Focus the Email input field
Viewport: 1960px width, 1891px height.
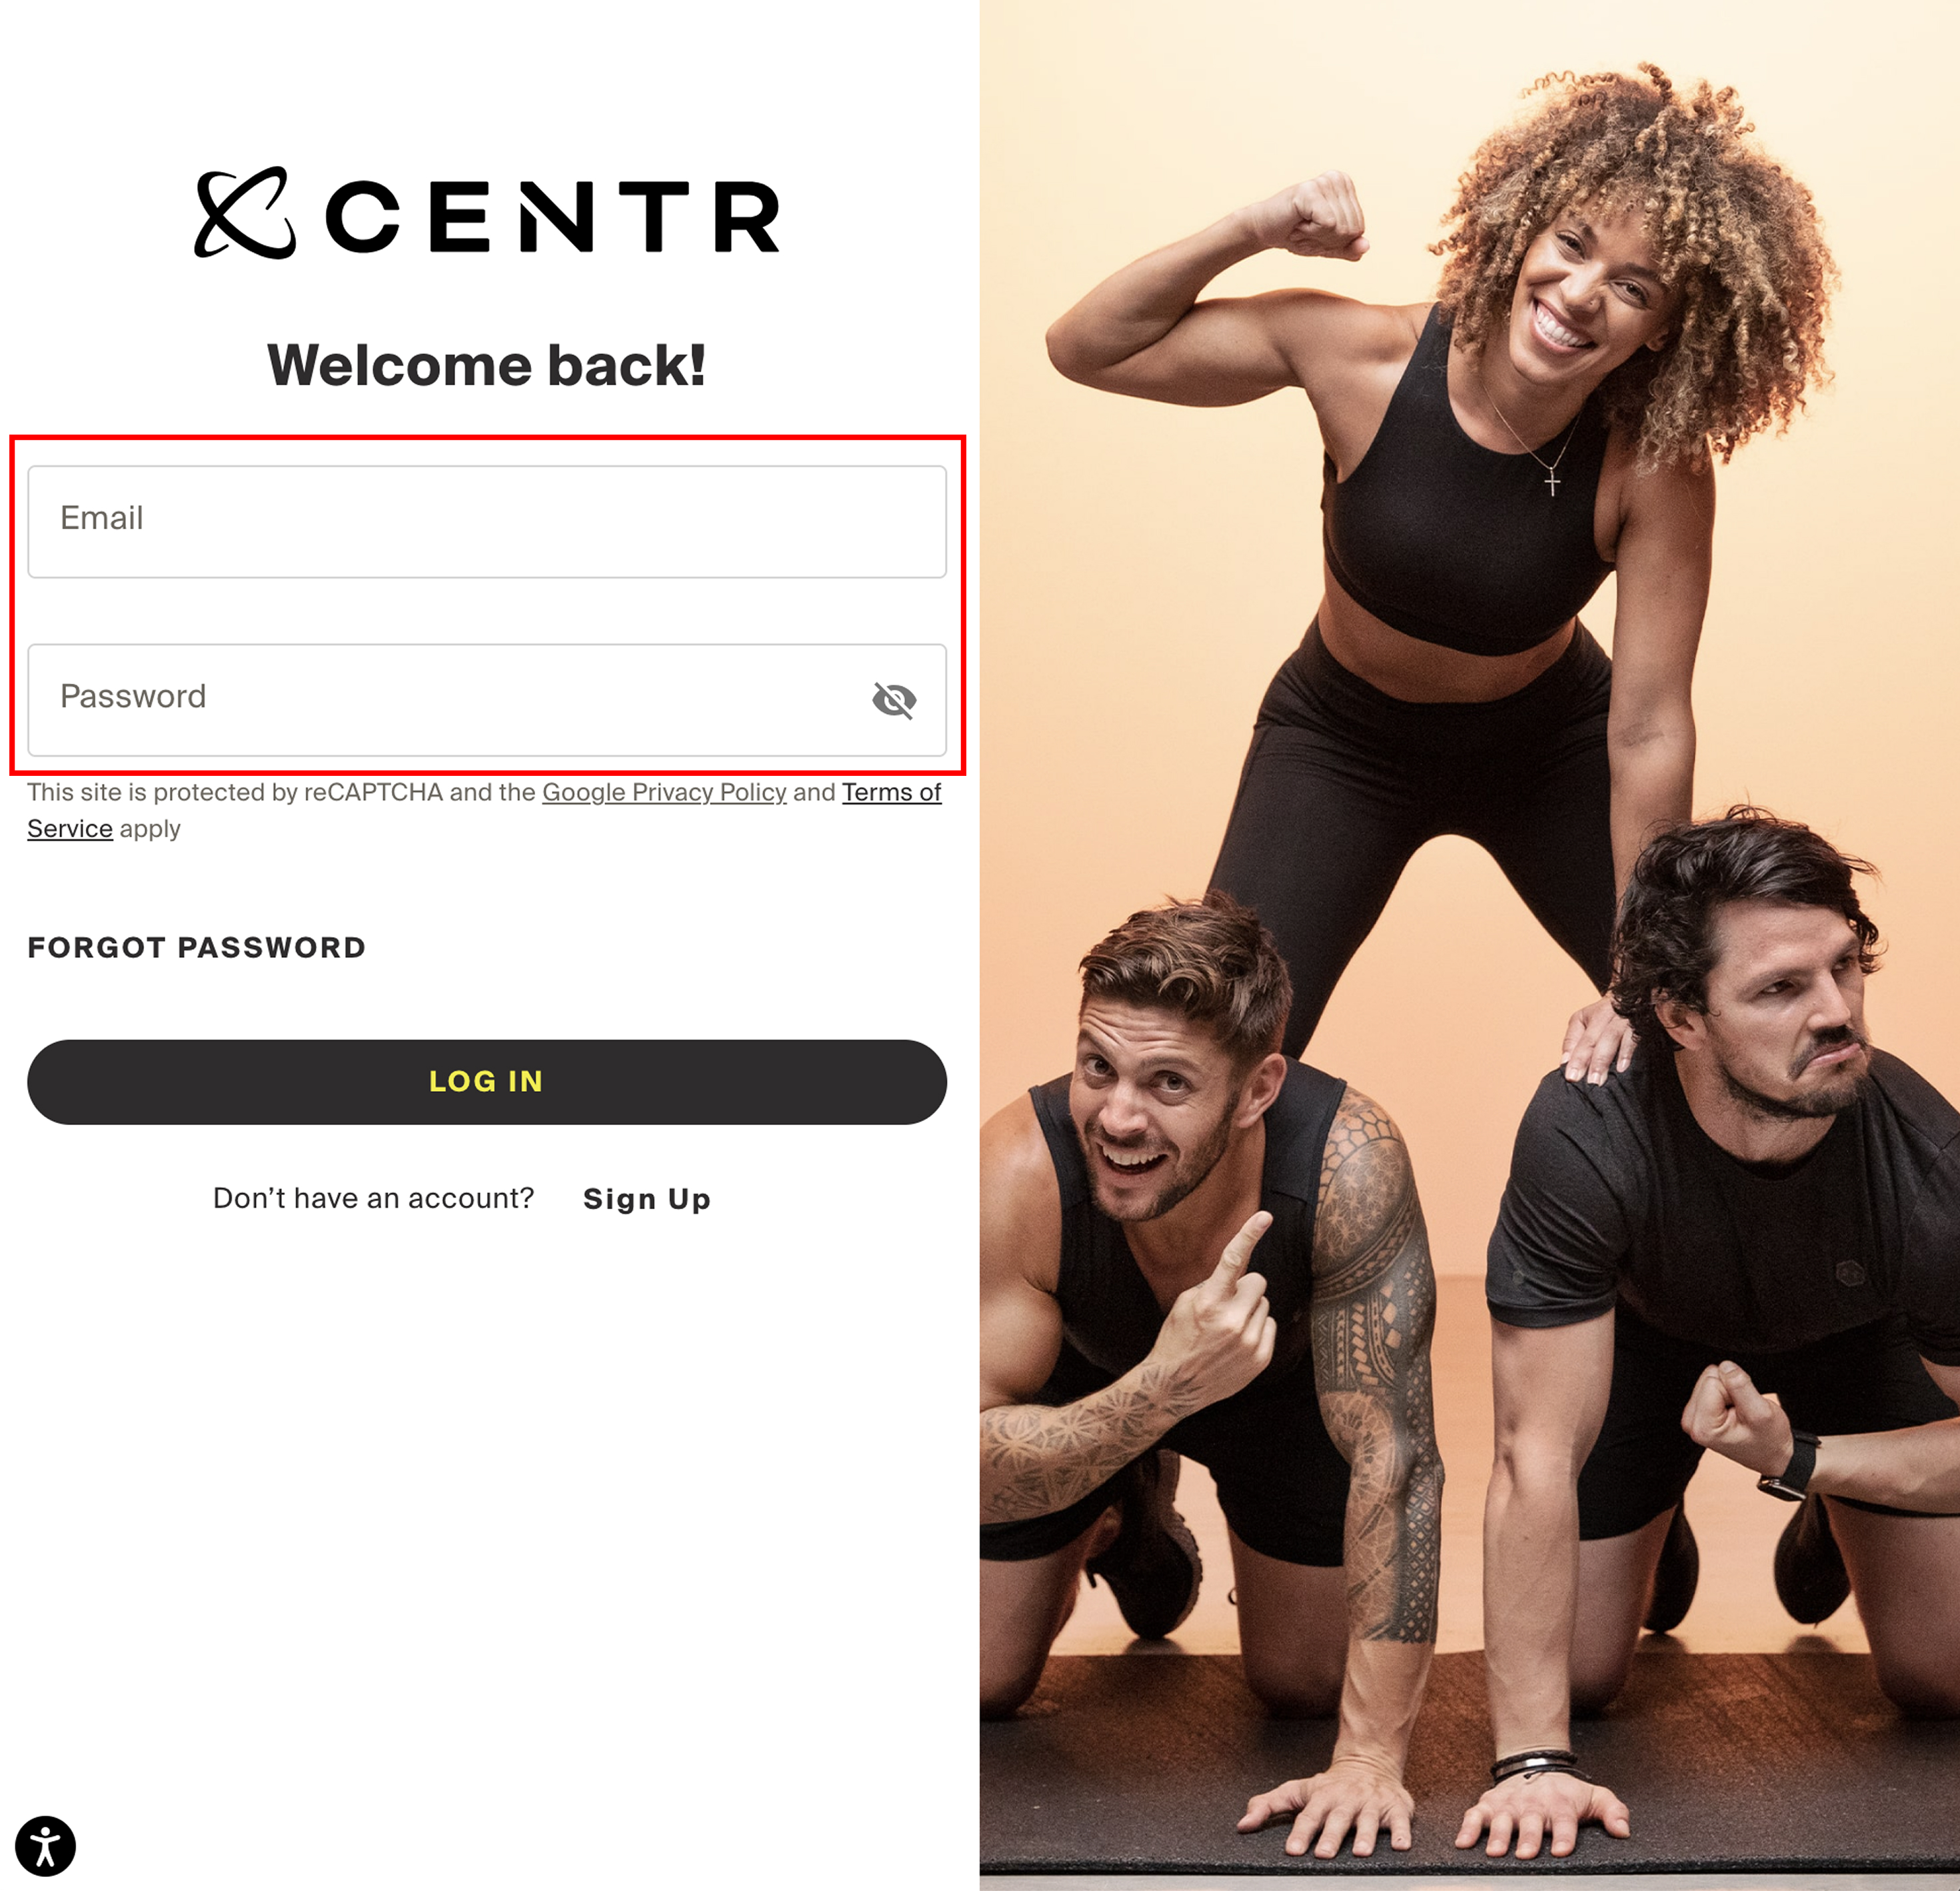coord(487,521)
